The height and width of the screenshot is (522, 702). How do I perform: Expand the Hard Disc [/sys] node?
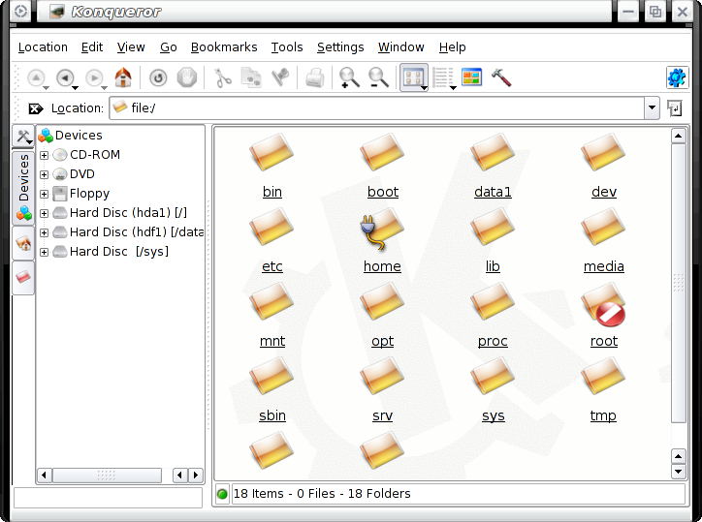(44, 252)
